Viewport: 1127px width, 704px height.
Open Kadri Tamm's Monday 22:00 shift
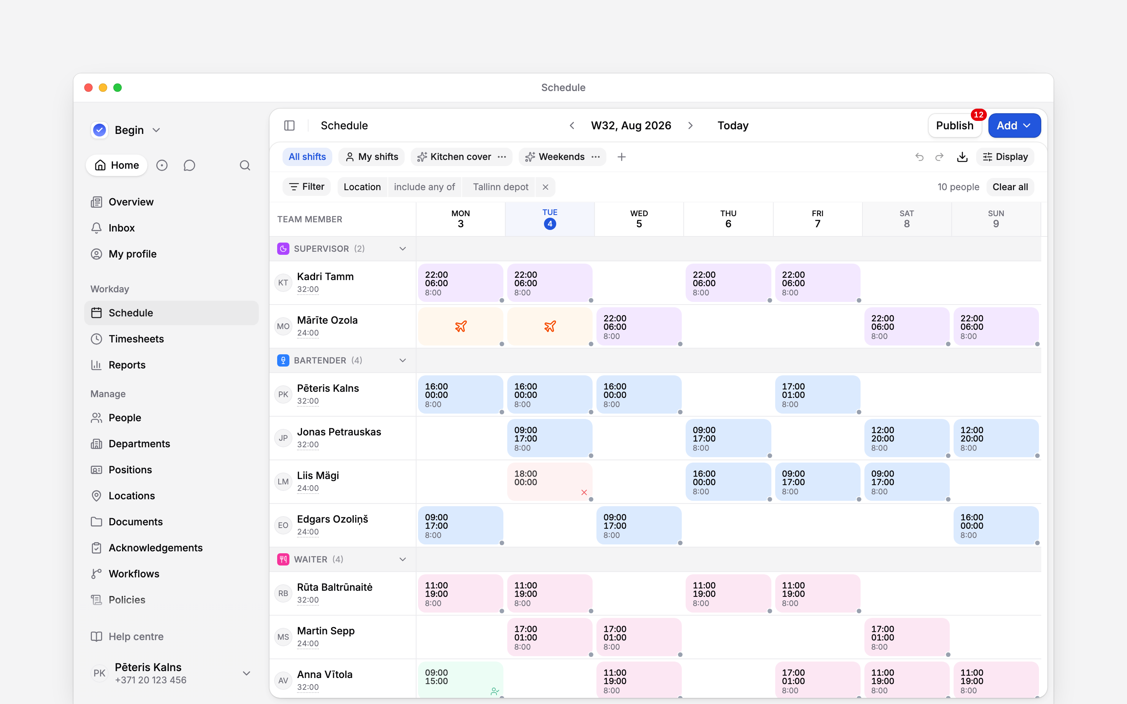tap(461, 283)
